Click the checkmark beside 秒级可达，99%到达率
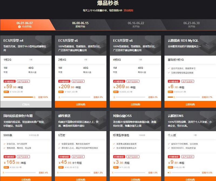This screenshot has width=216, height=181. point(4,144)
